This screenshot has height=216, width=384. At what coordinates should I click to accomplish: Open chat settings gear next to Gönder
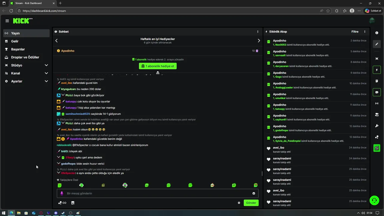(x=239, y=203)
